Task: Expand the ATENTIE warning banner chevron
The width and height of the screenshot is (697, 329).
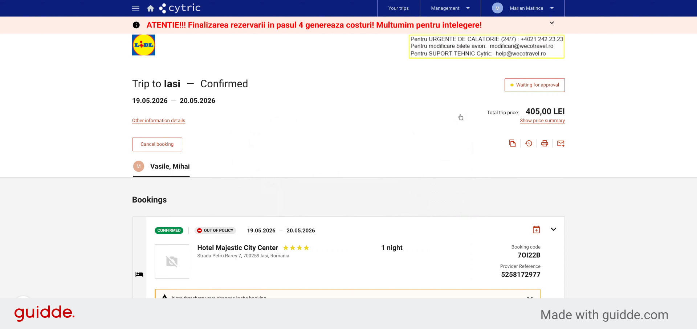Action: 552,23
